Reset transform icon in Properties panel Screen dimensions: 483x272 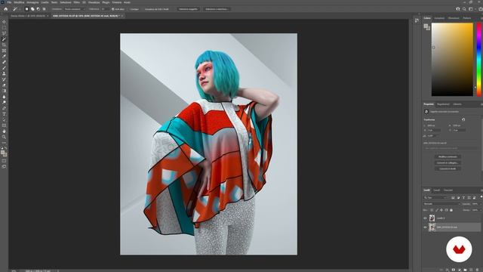(463, 119)
